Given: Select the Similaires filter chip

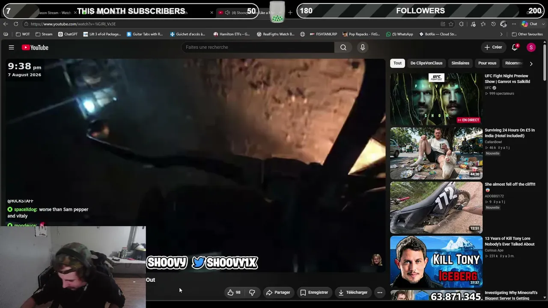Looking at the screenshot, I should point(460,63).
